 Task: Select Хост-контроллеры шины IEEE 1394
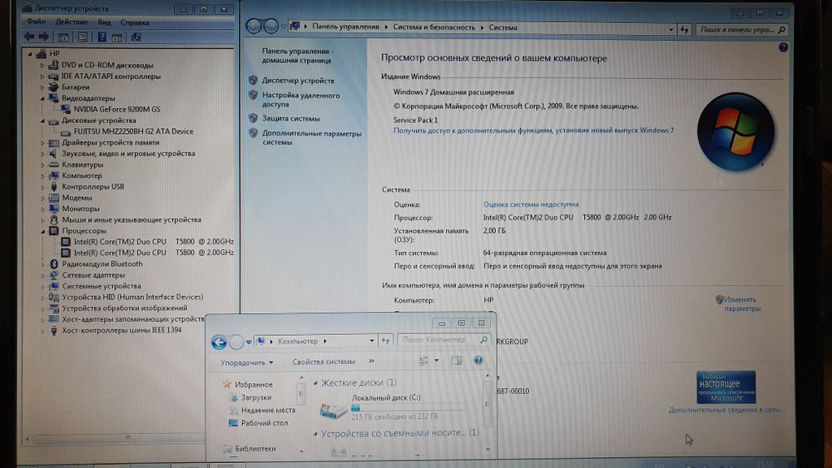coord(121,330)
